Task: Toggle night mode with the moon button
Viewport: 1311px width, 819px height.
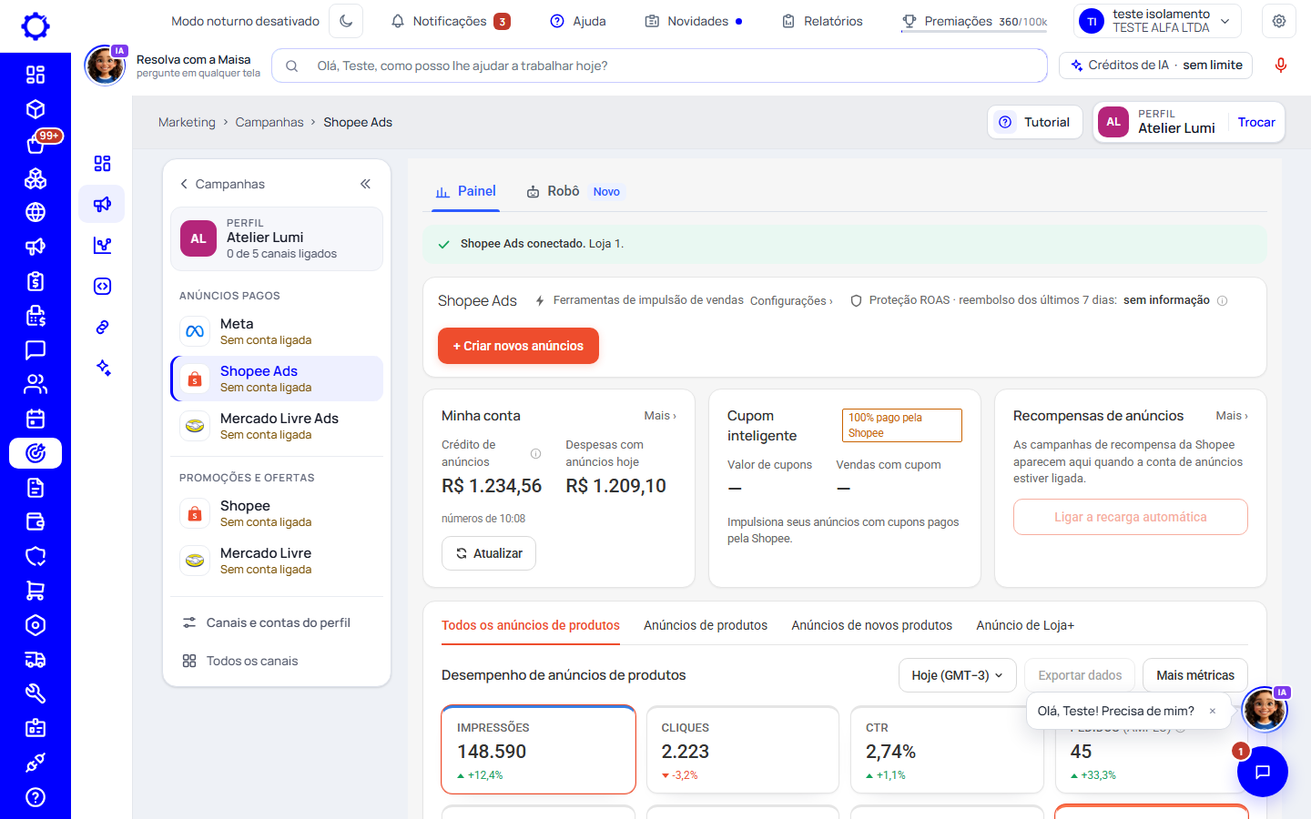Action: [x=346, y=21]
